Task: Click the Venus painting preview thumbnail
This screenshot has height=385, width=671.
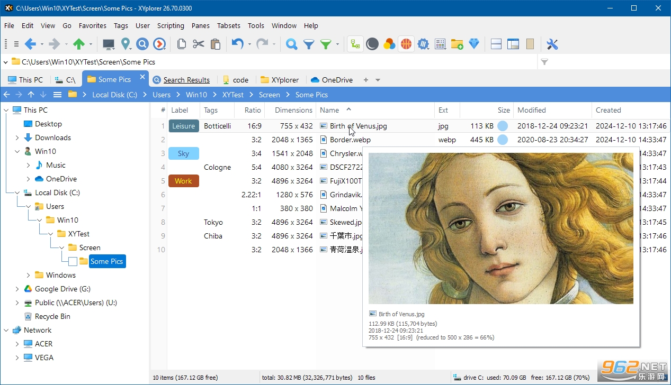Action: (501, 228)
